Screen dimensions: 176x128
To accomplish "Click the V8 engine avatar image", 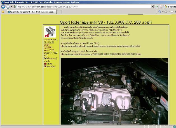I will pyautogui.click(x=50, y=32).
